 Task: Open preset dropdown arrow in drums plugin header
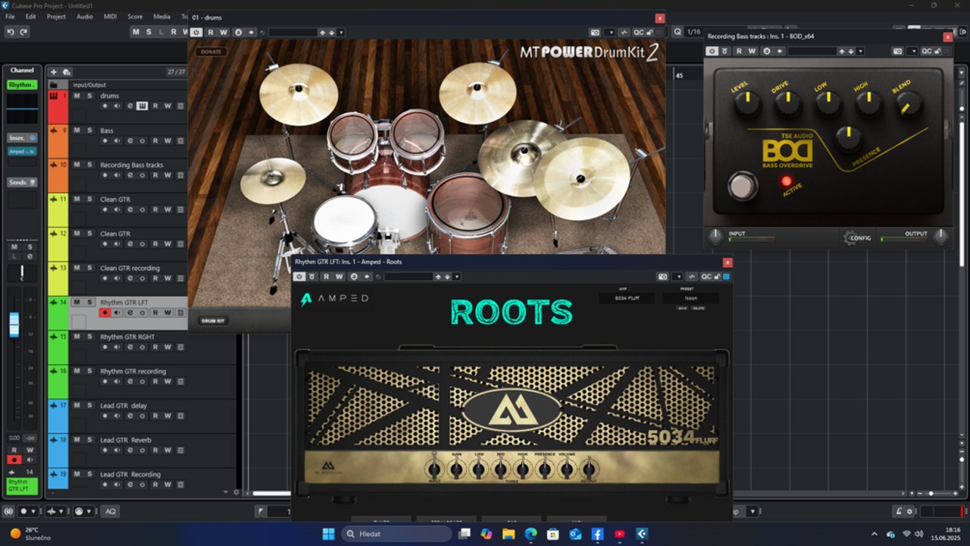(x=341, y=33)
